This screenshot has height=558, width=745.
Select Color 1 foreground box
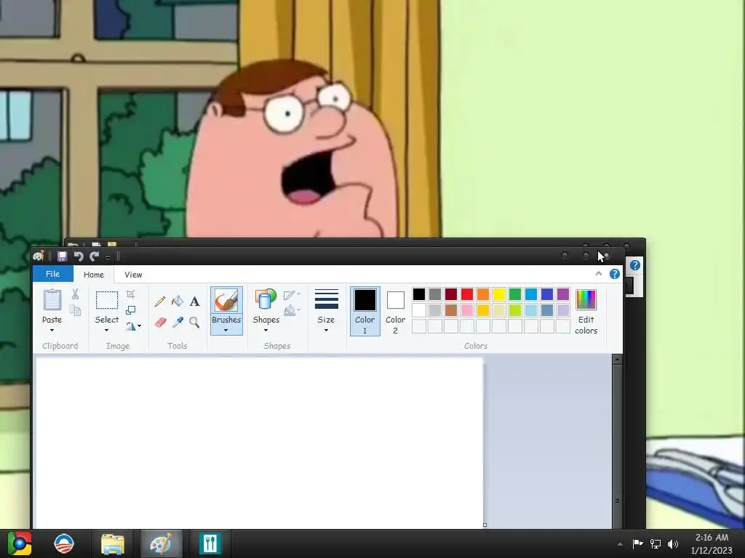365,311
